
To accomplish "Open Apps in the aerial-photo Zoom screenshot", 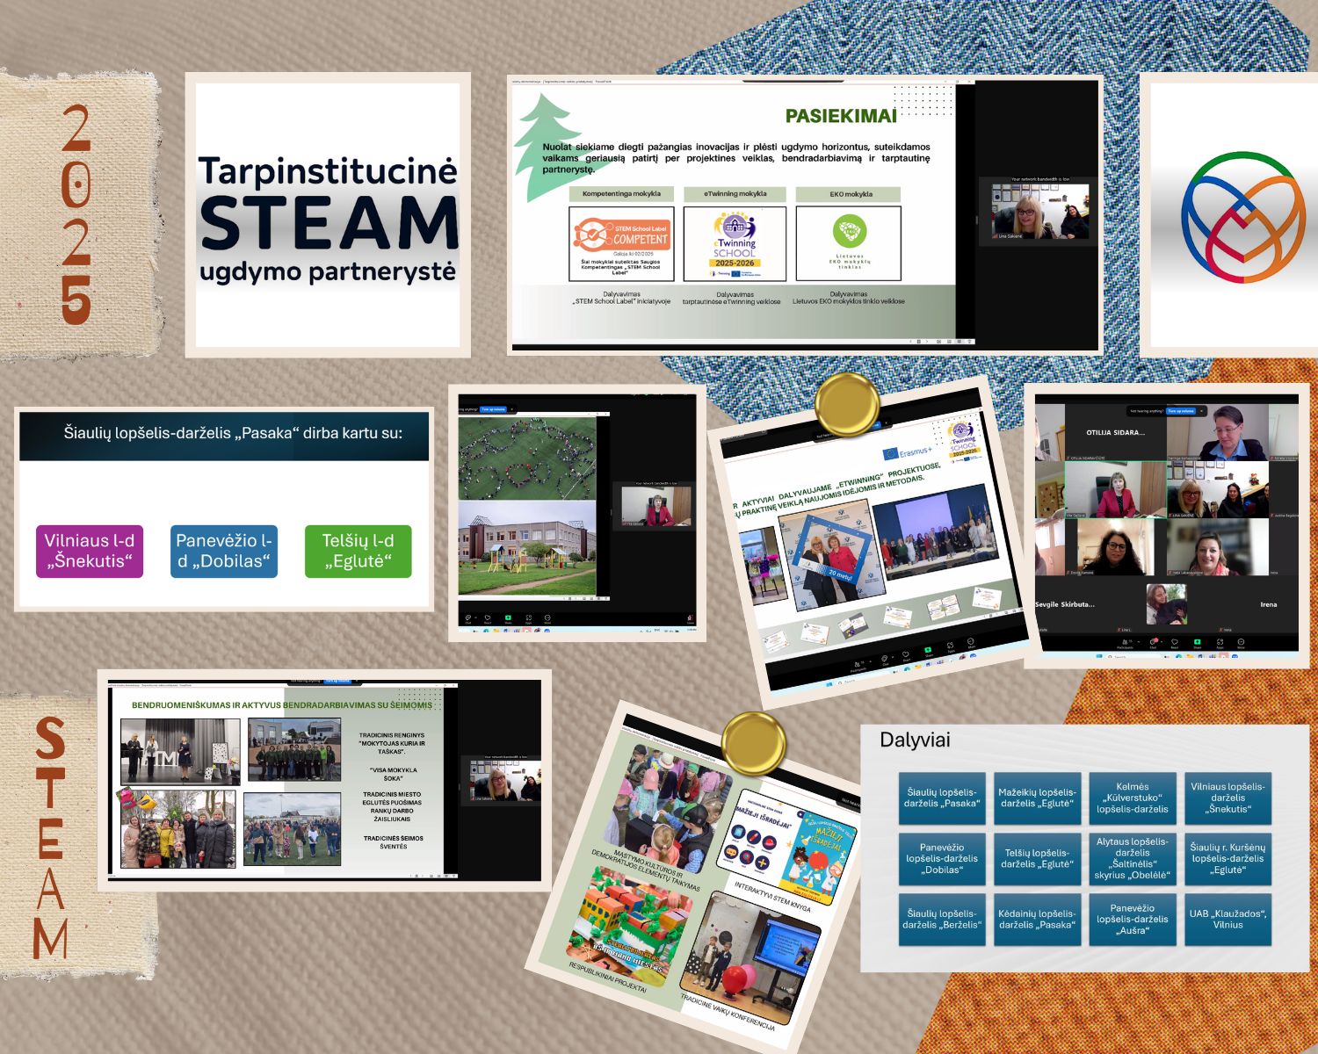I will coord(528,619).
